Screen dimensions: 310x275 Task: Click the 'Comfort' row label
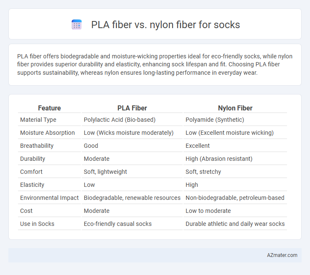(x=31, y=172)
